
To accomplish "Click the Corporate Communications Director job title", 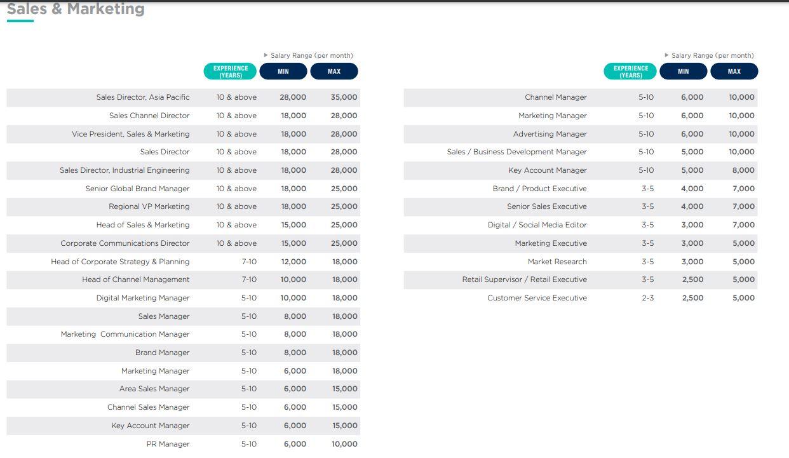I will [x=125, y=243].
